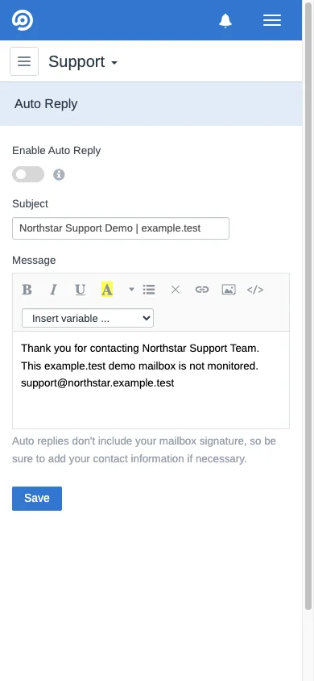Insert a link in the message
The height and width of the screenshot is (681, 314).
tap(202, 290)
